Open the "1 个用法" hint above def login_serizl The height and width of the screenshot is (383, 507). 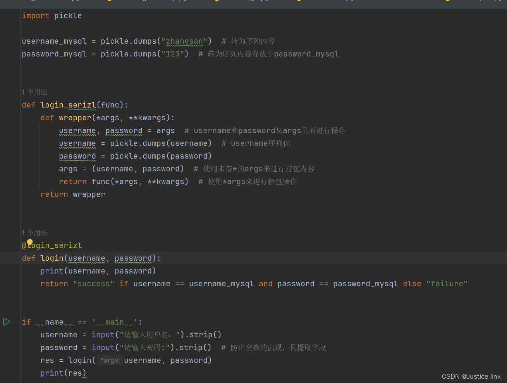pyautogui.click(x=35, y=92)
